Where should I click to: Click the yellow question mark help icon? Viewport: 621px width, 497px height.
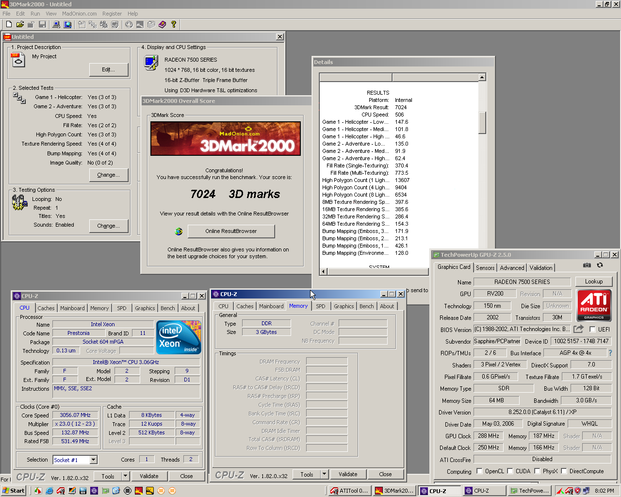[x=173, y=24]
